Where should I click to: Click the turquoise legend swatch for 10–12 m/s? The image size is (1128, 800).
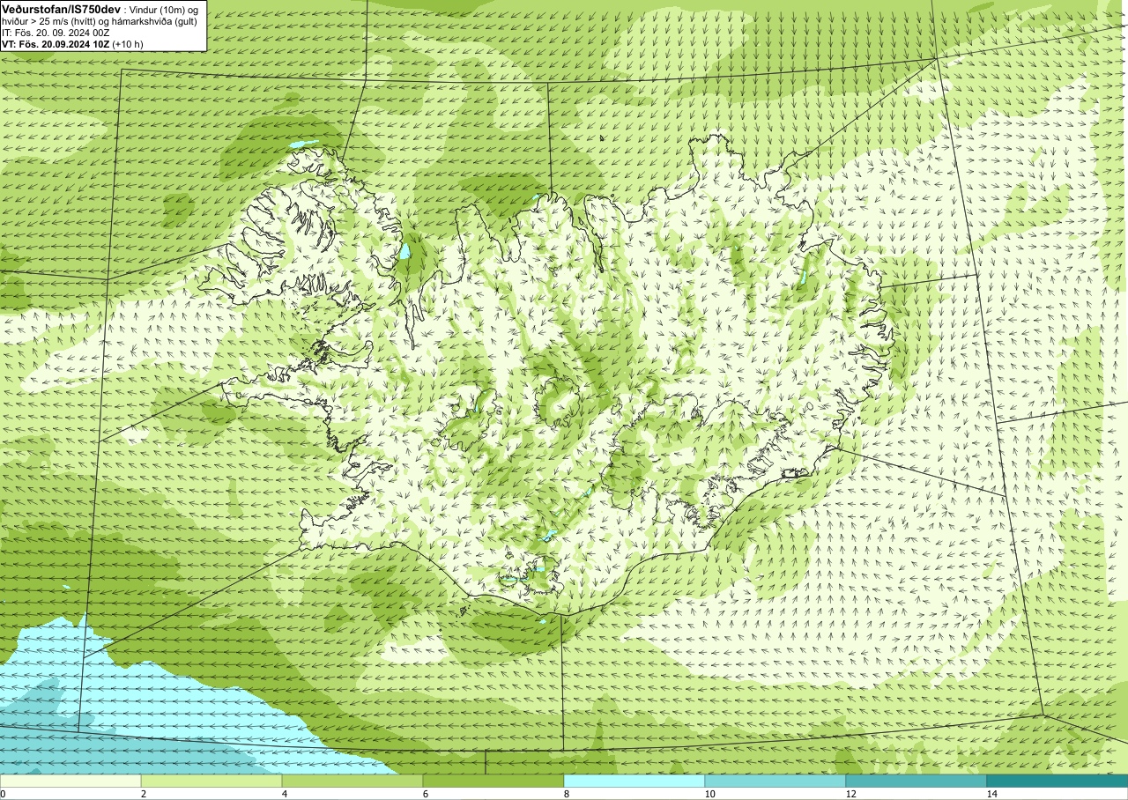(x=775, y=781)
